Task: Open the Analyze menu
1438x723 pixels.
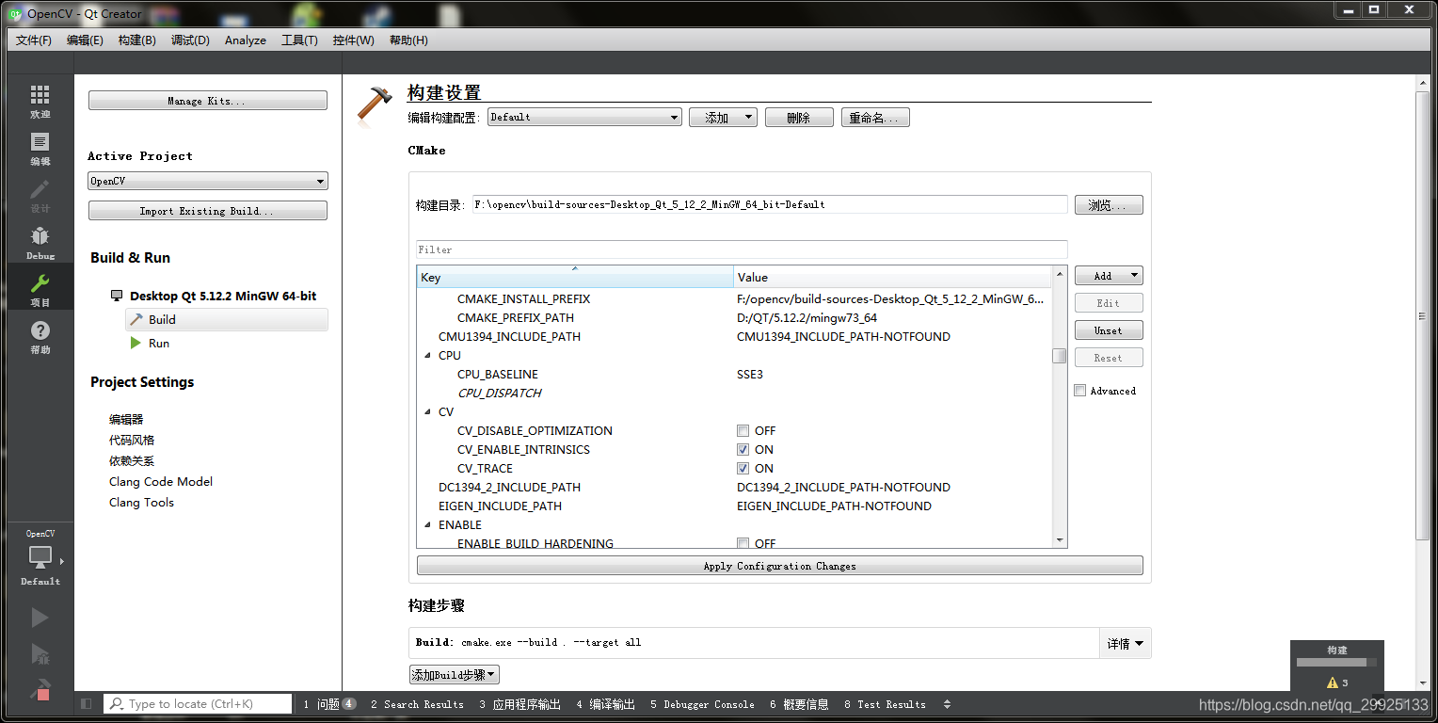Action: [246, 40]
